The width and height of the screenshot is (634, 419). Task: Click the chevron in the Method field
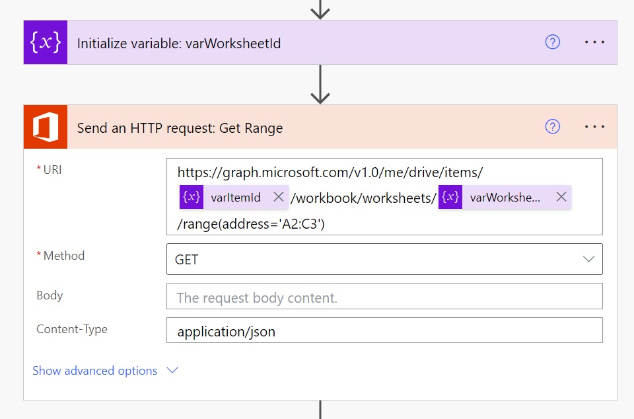pyautogui.click(x=588, y=260)
